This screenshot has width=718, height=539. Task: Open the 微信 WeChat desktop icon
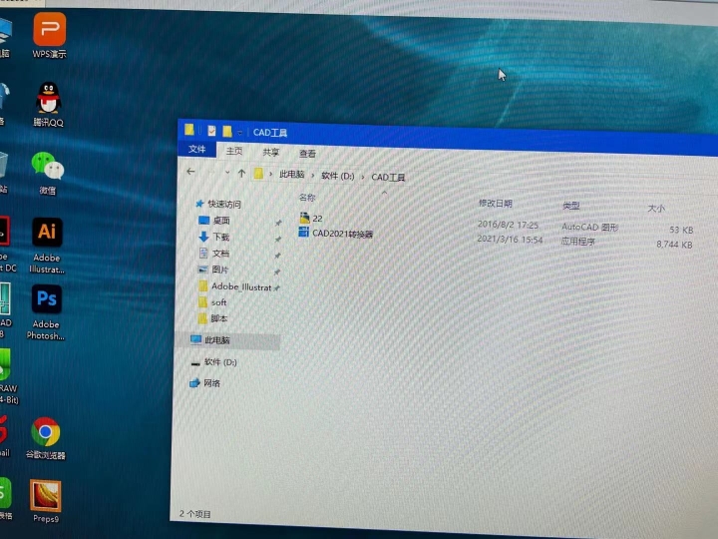tap(47, 168)
